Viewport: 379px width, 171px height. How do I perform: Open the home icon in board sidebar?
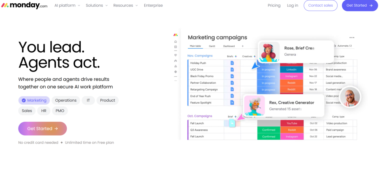click(x=175, y=42)
